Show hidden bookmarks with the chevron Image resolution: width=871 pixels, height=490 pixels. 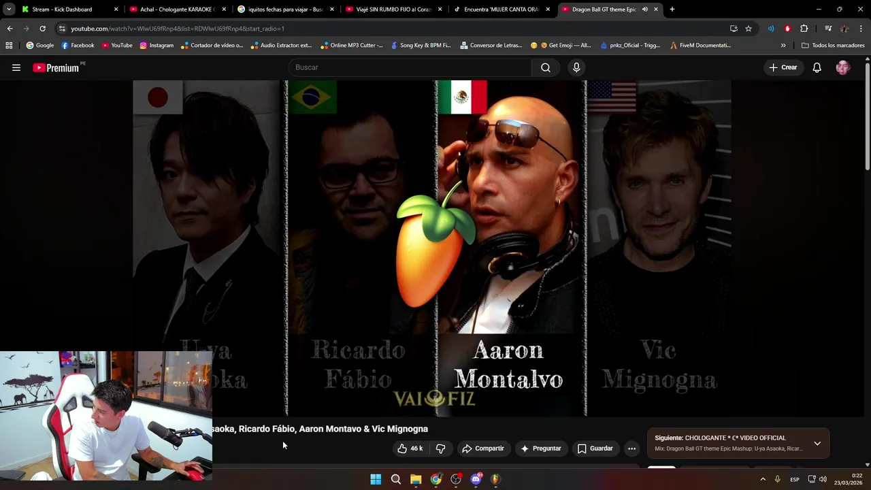click(x=783, y=46)
